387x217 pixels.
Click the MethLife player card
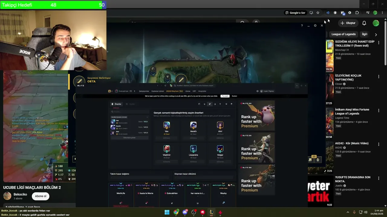point(121,195)
